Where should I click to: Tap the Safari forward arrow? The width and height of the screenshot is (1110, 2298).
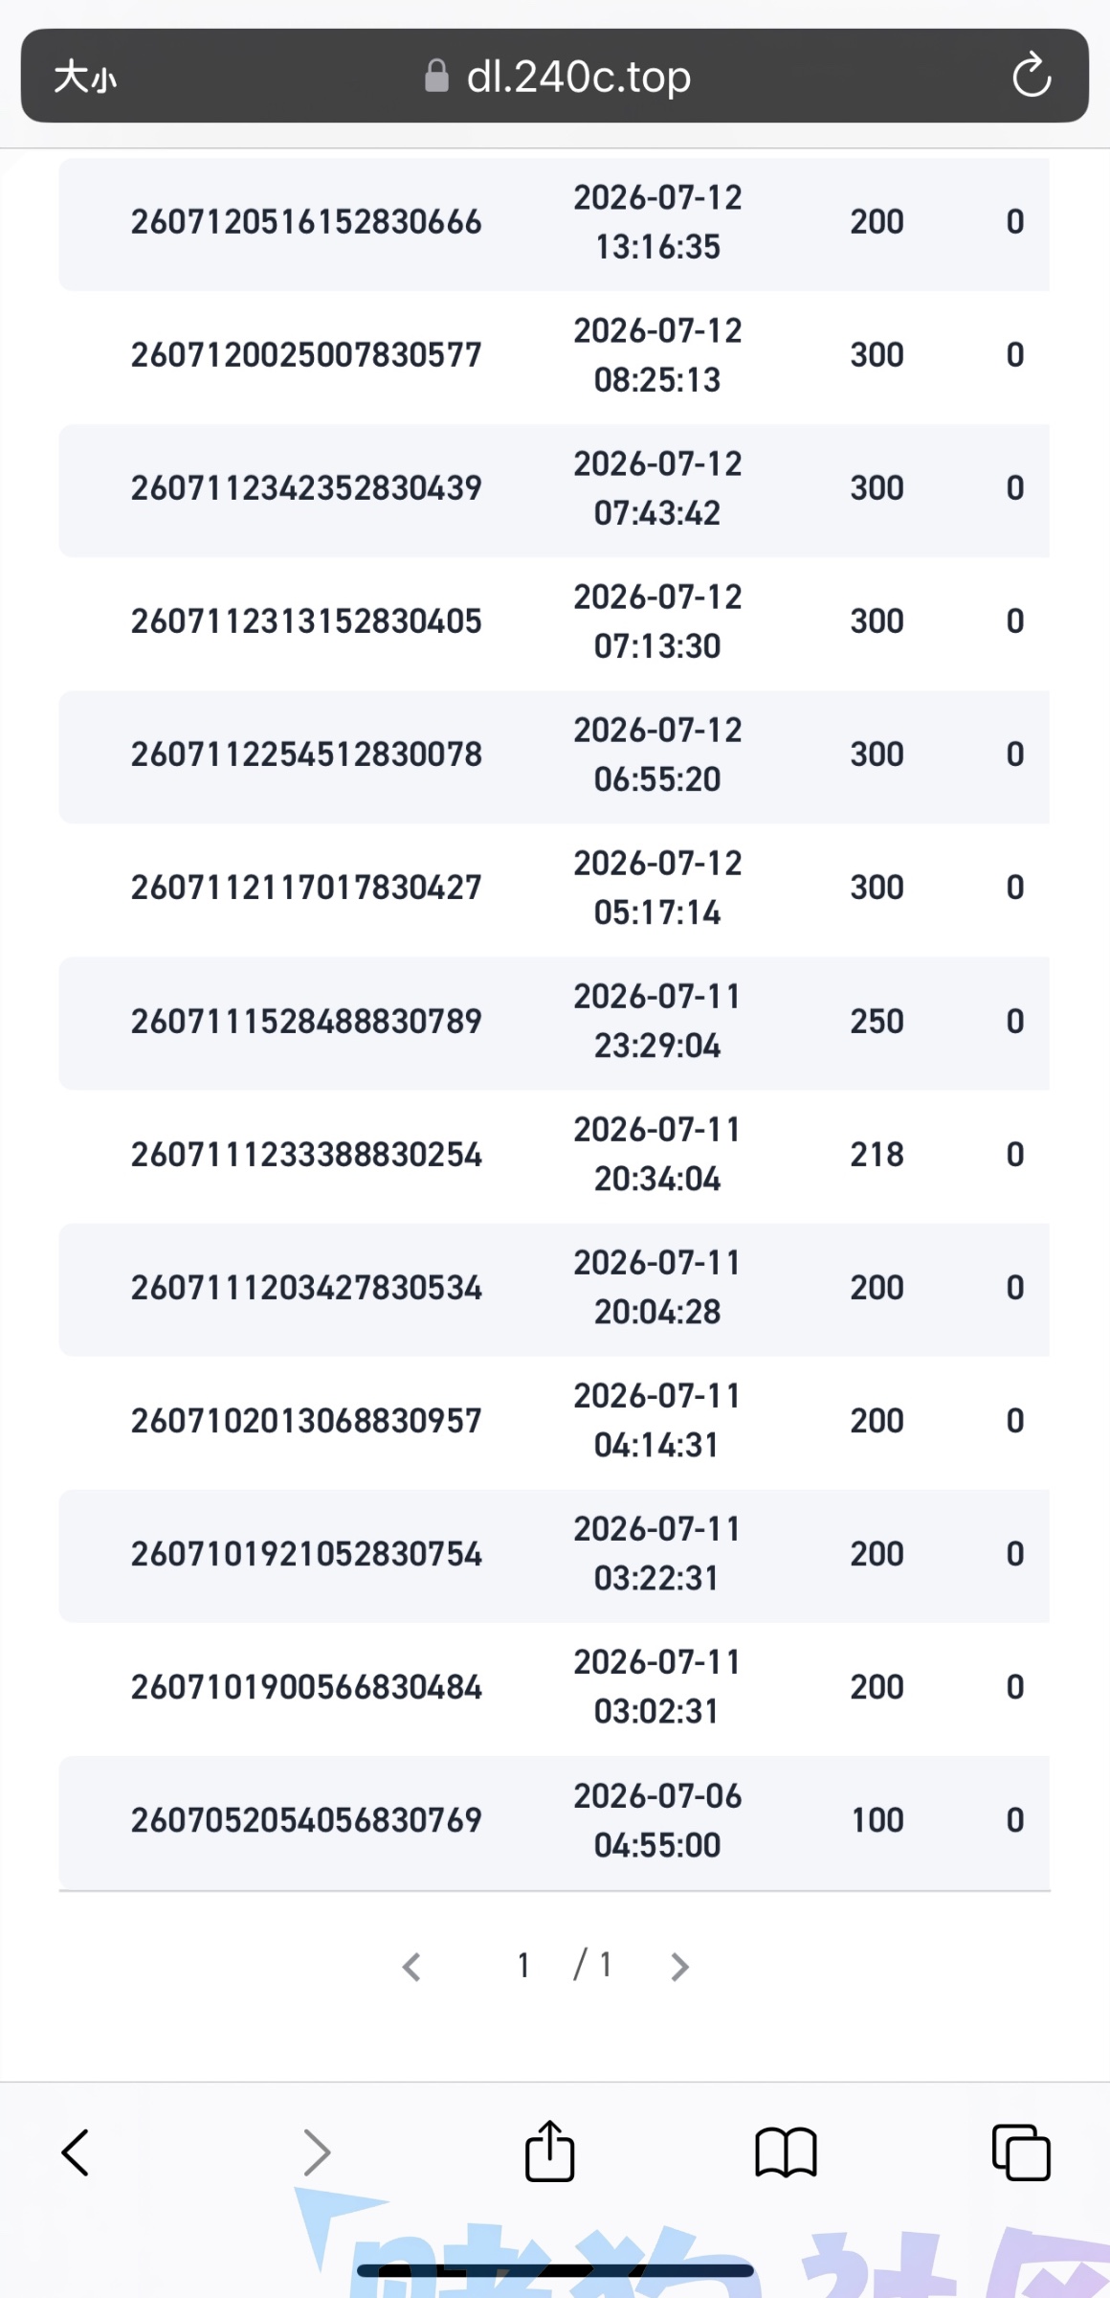pos(317,2152)
